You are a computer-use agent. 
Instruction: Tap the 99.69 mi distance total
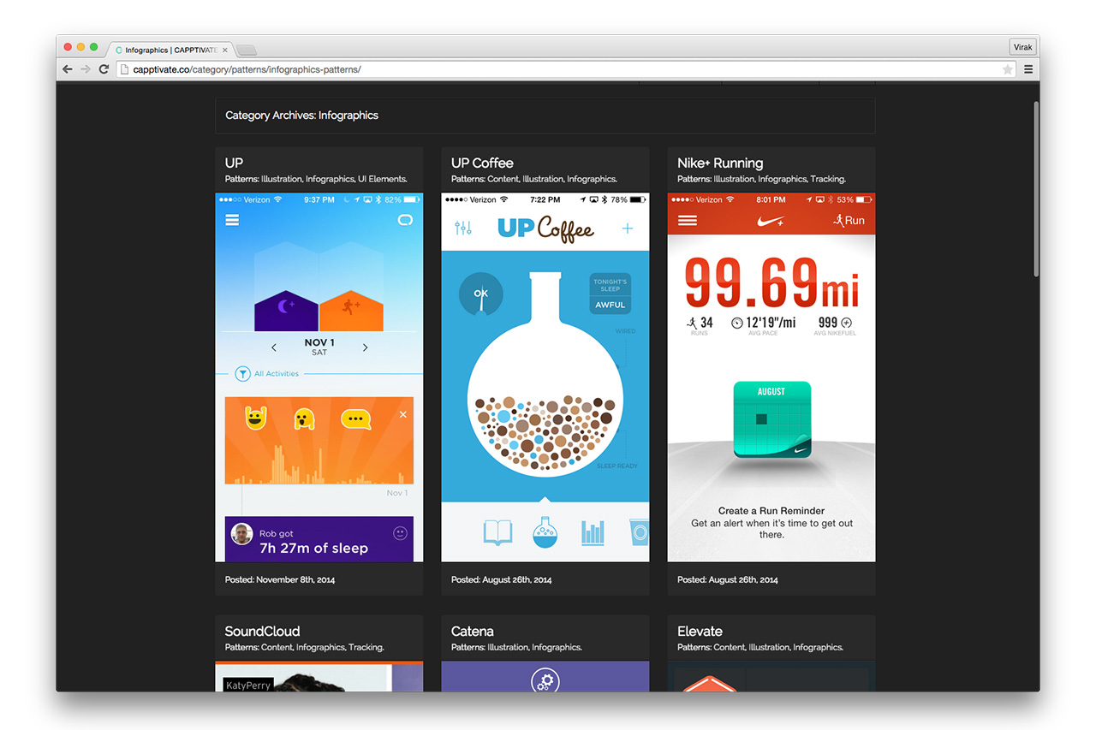click(x=772, y=283)
